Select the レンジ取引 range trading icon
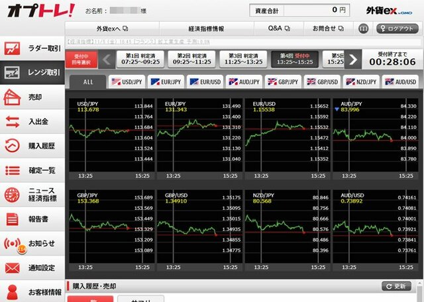 pos(12,73)
